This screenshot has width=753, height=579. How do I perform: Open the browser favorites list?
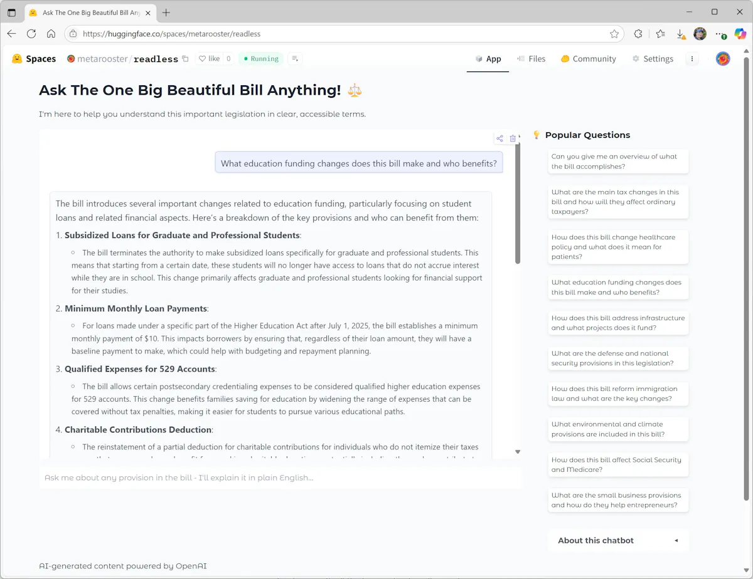pos(660,34)
